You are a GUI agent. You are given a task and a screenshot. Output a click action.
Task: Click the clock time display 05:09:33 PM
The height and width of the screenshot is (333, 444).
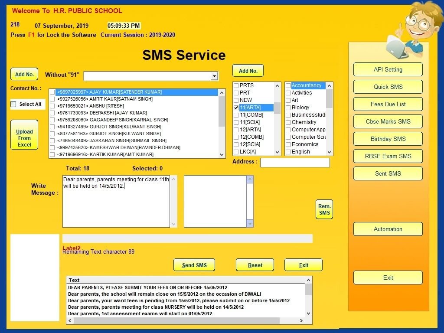click(x=124, y=26)
